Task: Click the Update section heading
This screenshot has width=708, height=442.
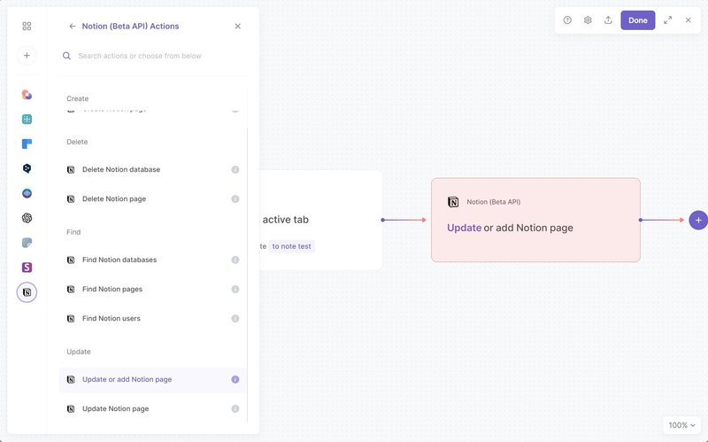Action: tap(79, 352)
